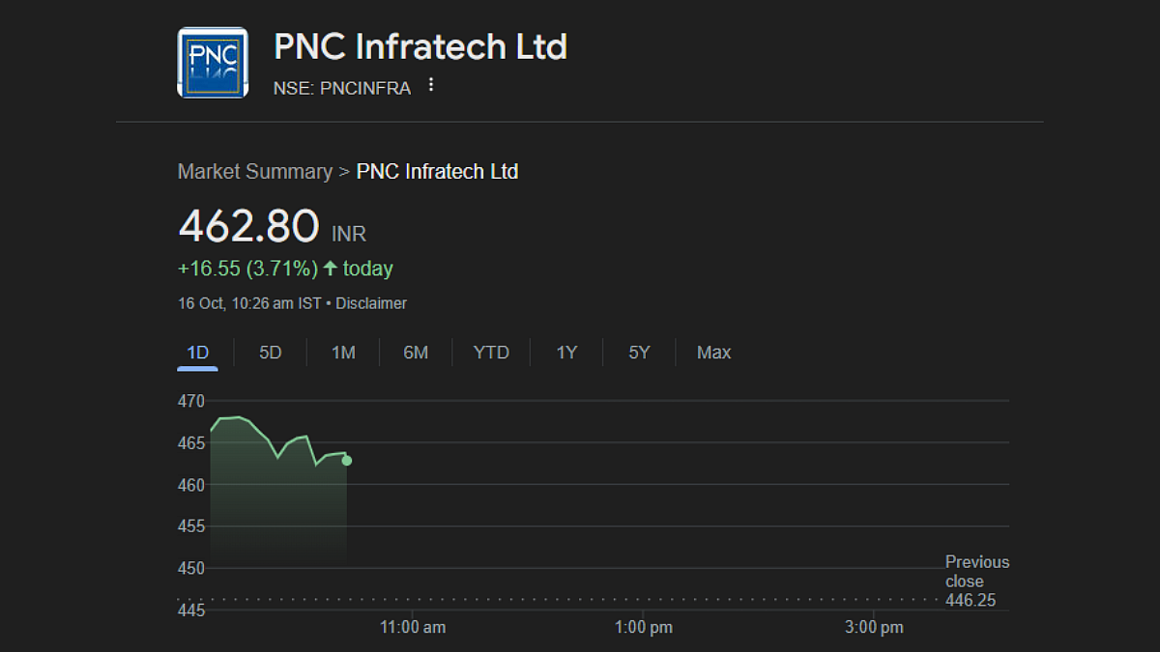Click the PNC Infratech Ltd breadcrumb text
The height and width of the screenshot is (652, 1160).
[437, 172]
